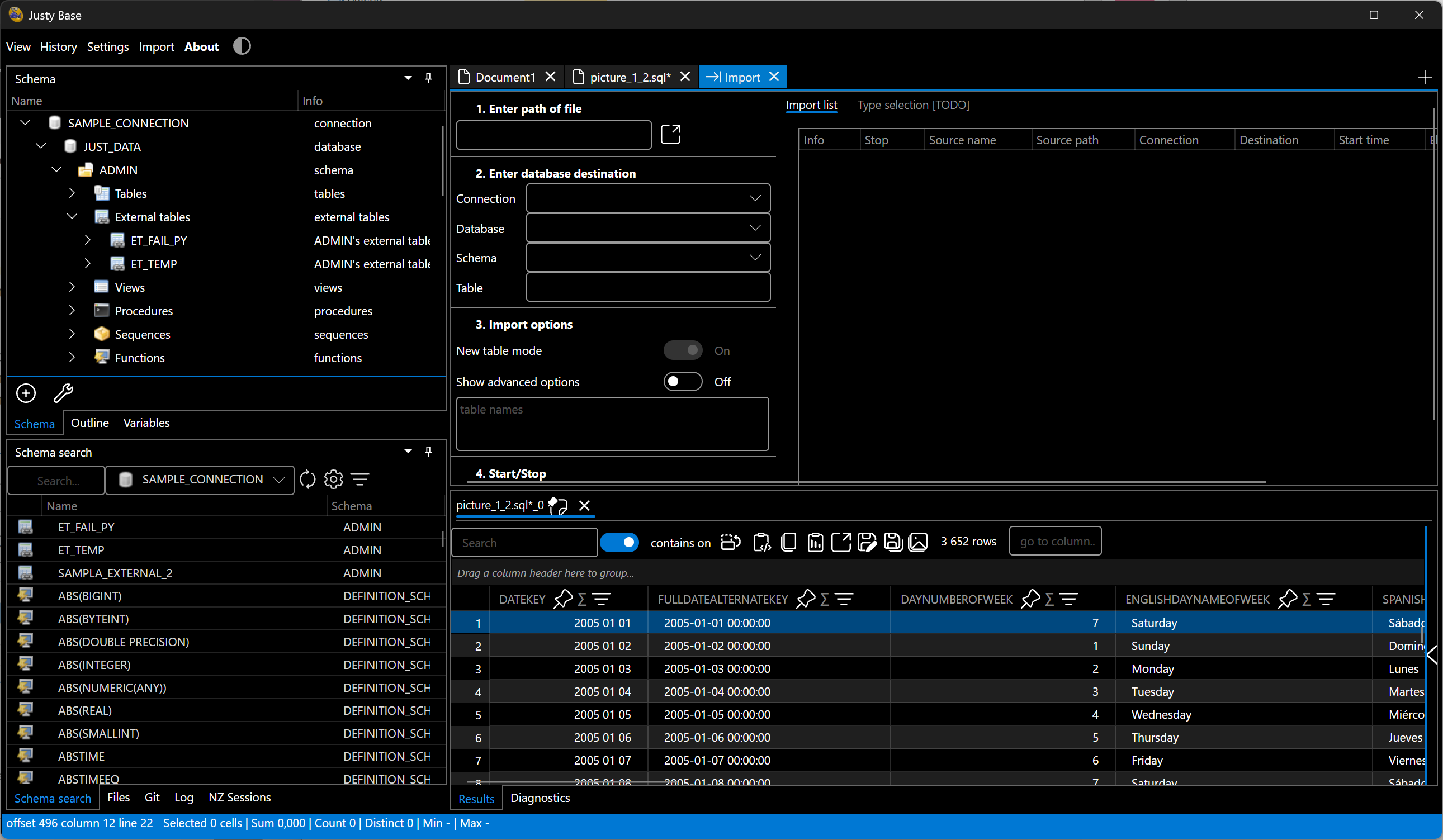Select the Sequences tree item
The image size is (1443, 840).
[x=142, y=334]
